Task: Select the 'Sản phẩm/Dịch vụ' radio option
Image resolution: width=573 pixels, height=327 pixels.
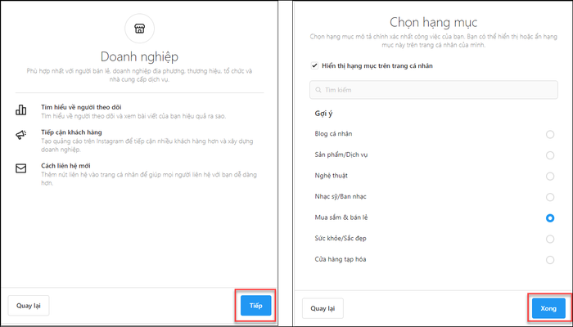Action: pyautogui.click(x=549, y=155)
